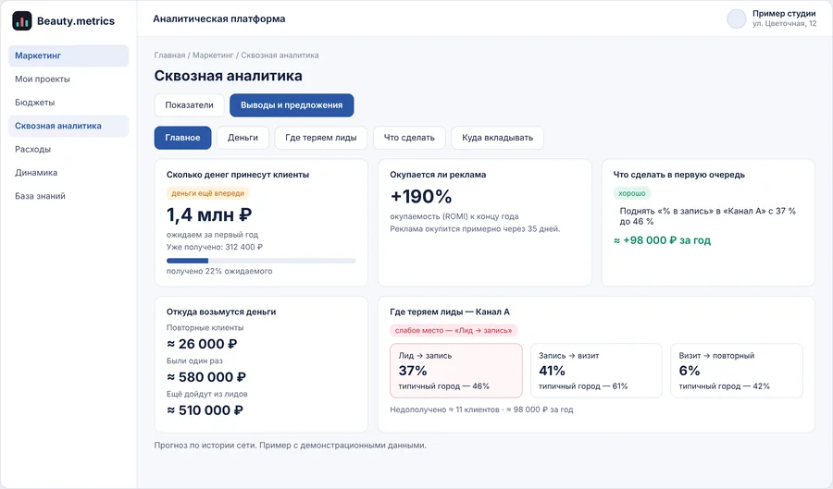Click типичный город — 42% text
Viewport: 833px width, 489px height.
[724, 386]
